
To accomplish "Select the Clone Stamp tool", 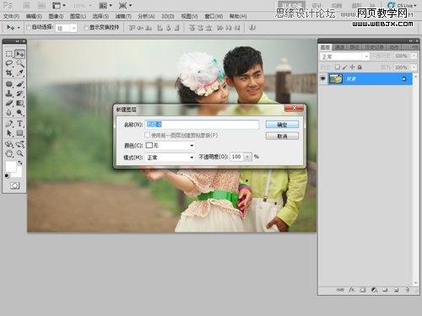I will pyautogui.click(x=9, y=94).
